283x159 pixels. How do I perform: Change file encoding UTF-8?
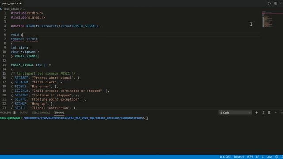click(x=250, y=157)
